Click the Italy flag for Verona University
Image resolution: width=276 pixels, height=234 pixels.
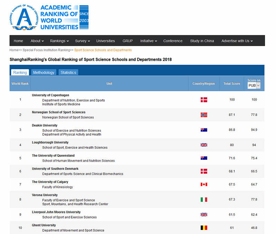(204, 199)
